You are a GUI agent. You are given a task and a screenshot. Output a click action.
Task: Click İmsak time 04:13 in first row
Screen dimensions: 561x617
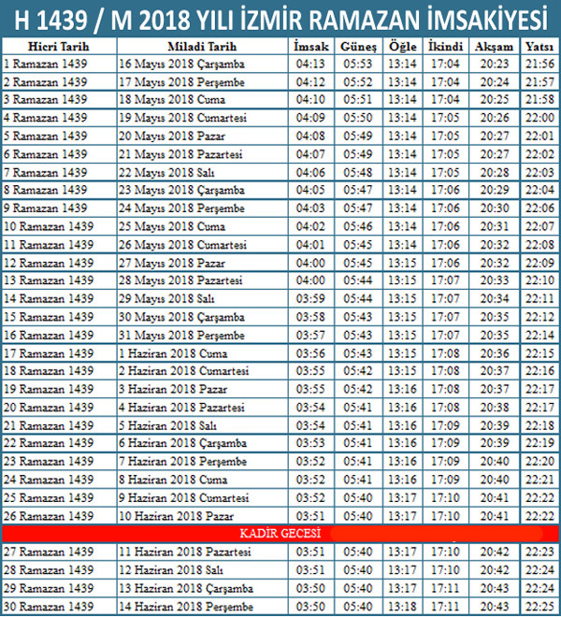(x=311, y=64)
